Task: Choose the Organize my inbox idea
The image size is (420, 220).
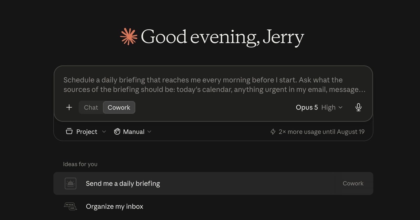Action: [x=213, y=206]
